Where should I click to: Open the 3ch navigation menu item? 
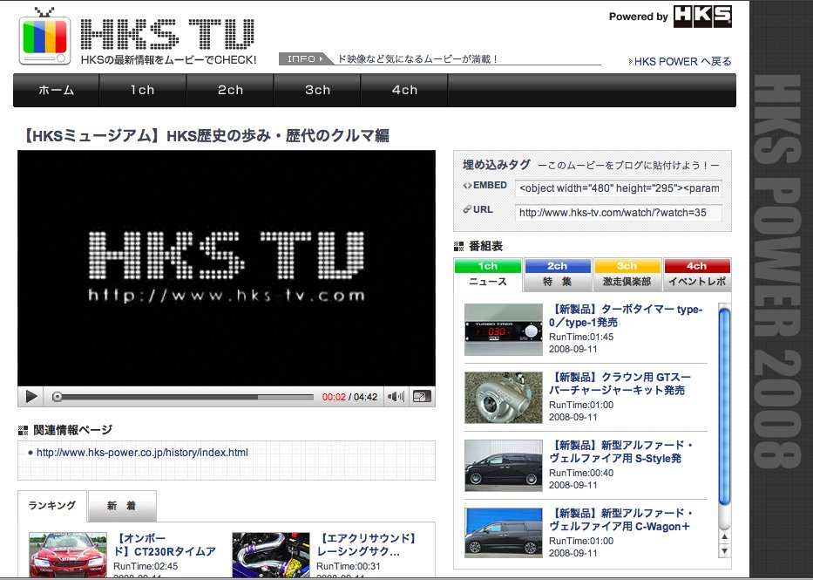(x=317, y=90)
